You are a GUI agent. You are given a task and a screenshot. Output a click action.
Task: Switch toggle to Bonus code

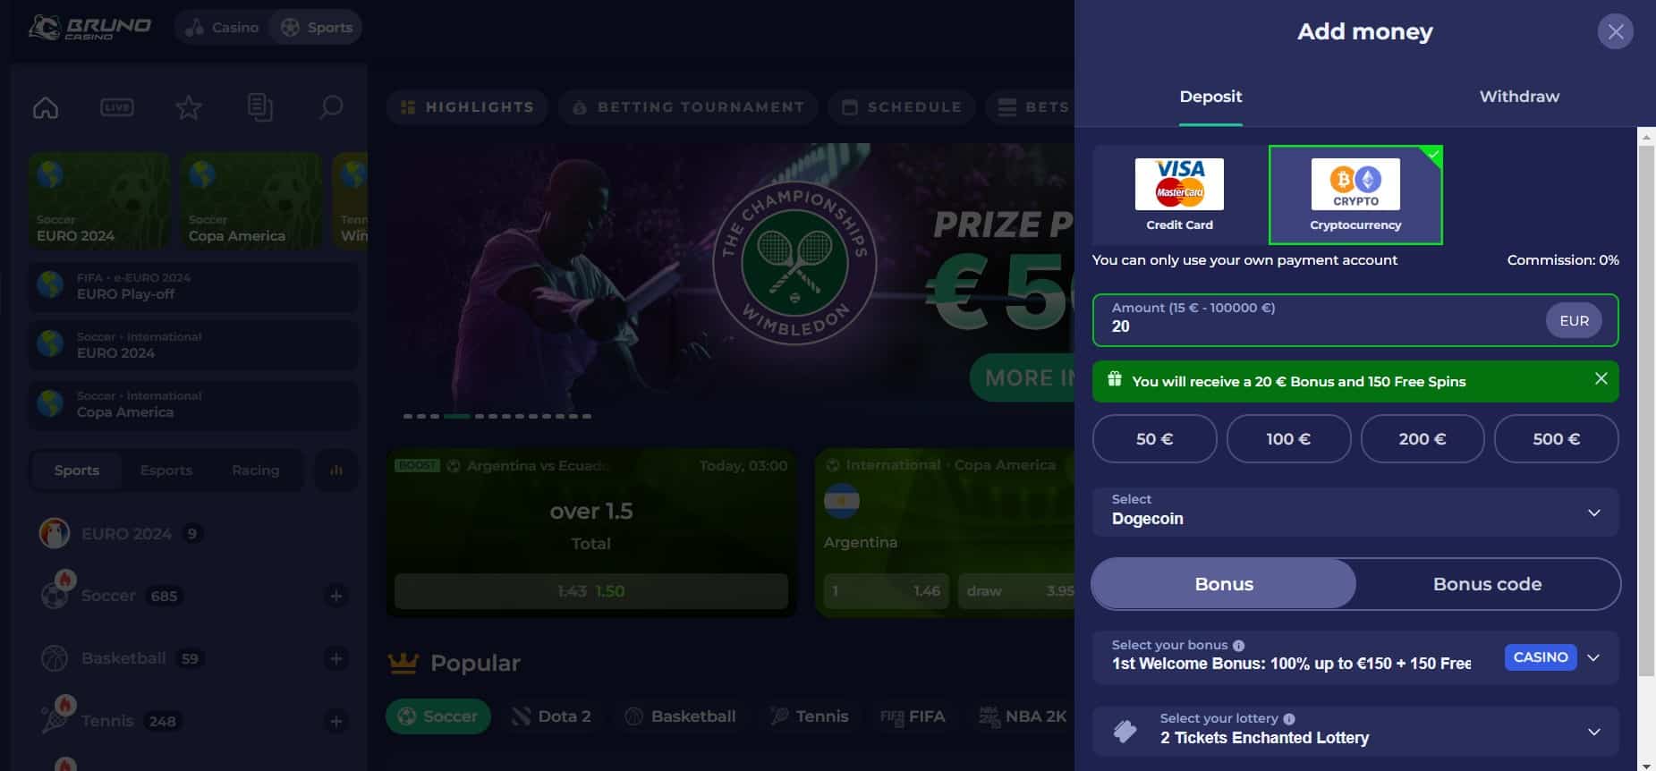coord(1487,584)
